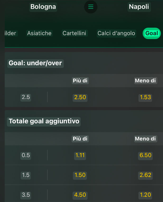This screenshot has height=202, width=163.
Task: Choose under 1.5 goals odds 2.62
Action: coord(145,175)
